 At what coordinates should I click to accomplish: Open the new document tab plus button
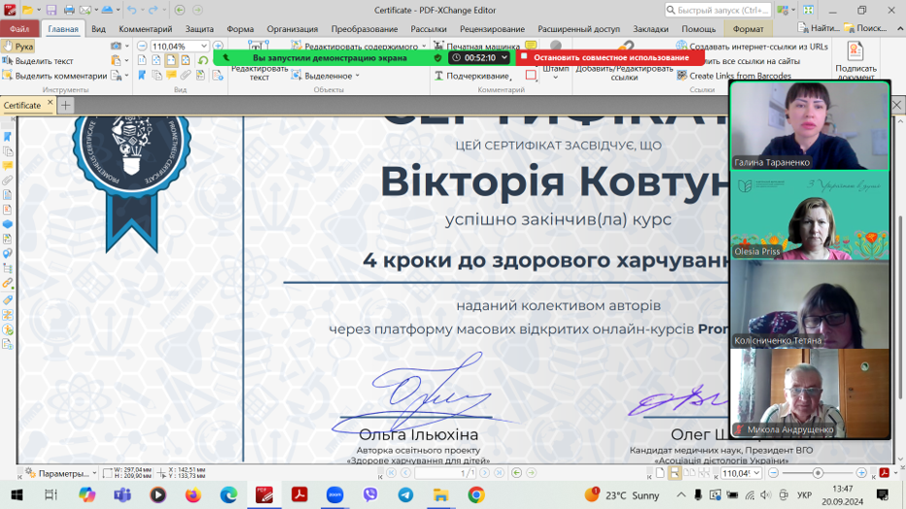pyautogui.click(x=66, y=105)
